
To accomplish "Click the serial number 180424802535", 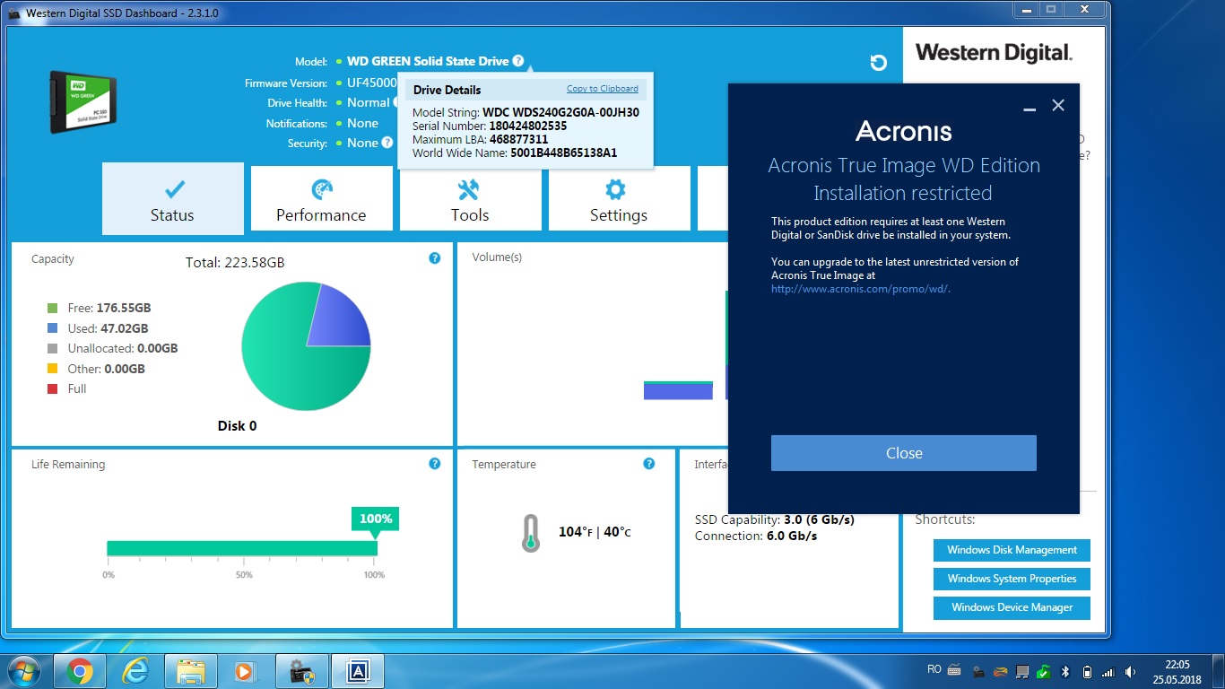I will [x=528, y=126].
